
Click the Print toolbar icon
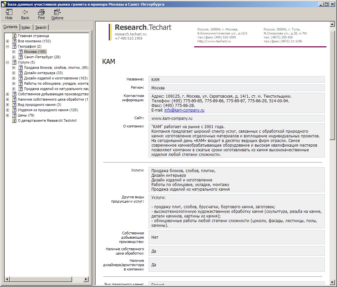tap(41, 12)
